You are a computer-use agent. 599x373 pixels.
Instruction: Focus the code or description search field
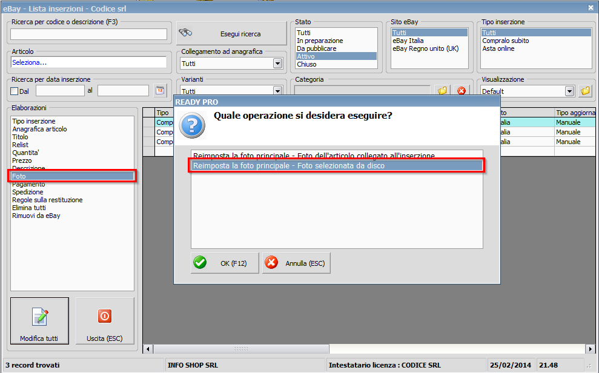(x=88, y=34)
